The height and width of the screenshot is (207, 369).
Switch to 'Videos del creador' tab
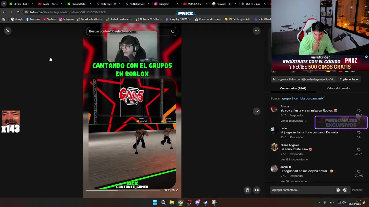[338, 88]
